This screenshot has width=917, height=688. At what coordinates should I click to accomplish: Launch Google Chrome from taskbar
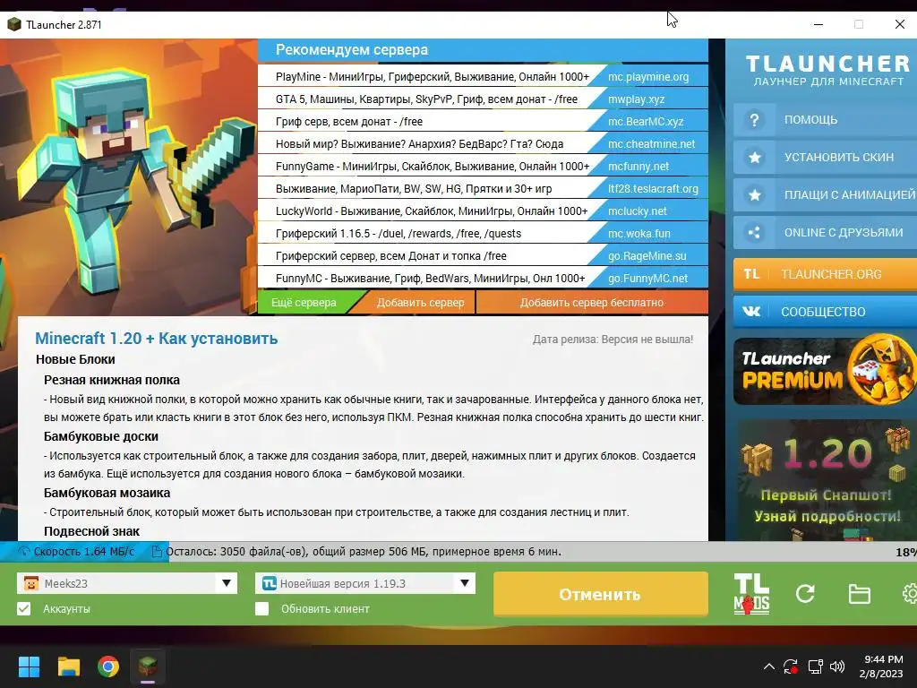coord(108,666)
